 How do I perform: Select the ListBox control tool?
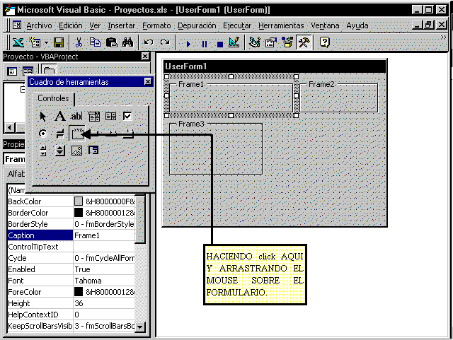click(110, 117)
